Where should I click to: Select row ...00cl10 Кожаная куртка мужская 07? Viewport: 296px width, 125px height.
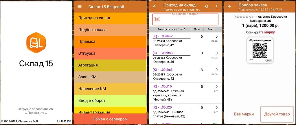coord(185,93)
